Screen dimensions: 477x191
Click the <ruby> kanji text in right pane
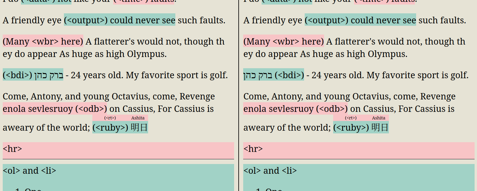pos(380,127)
